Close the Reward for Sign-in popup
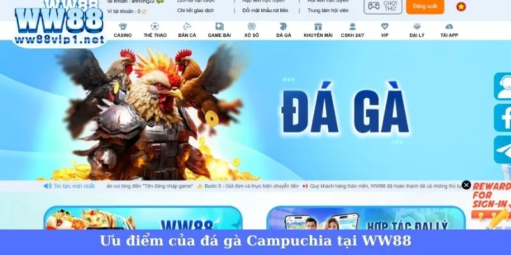 point(466,185)
